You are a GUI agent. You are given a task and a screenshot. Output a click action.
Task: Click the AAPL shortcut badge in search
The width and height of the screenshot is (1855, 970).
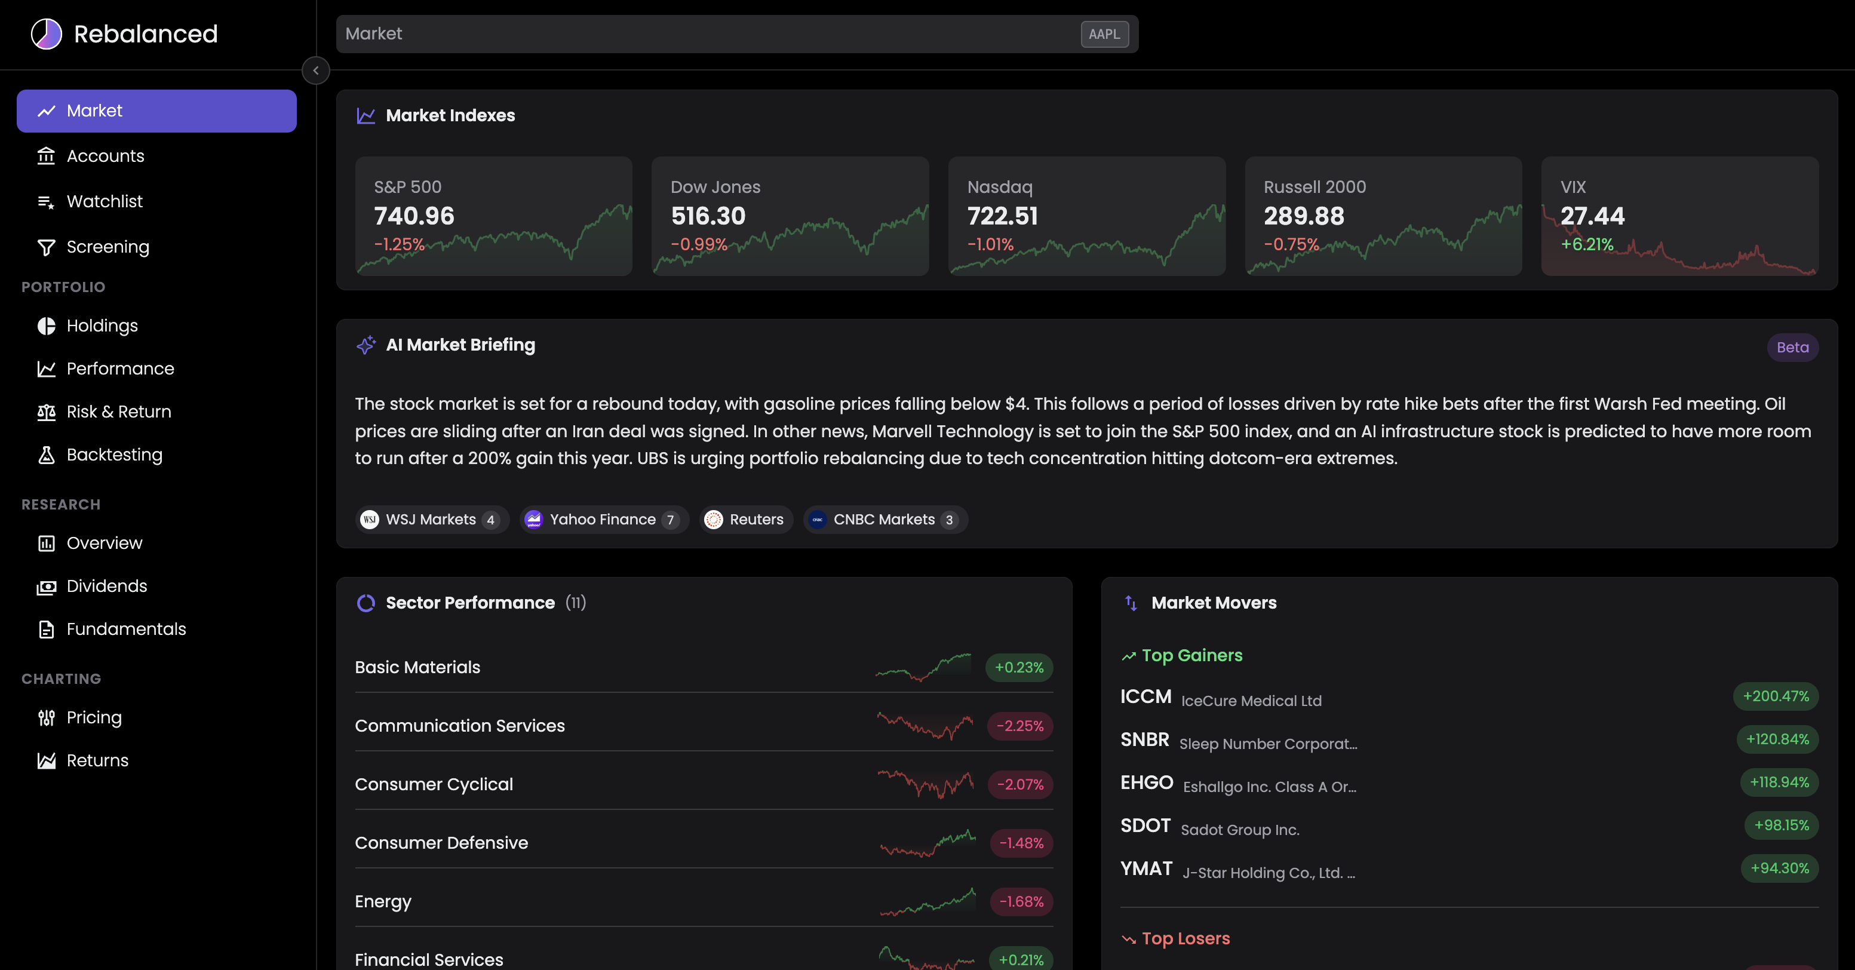(1104, 34)
